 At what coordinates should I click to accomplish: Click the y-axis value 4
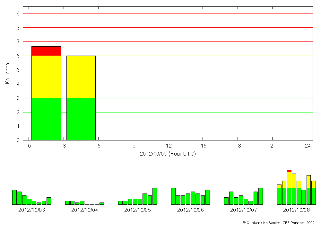(18, 84)
